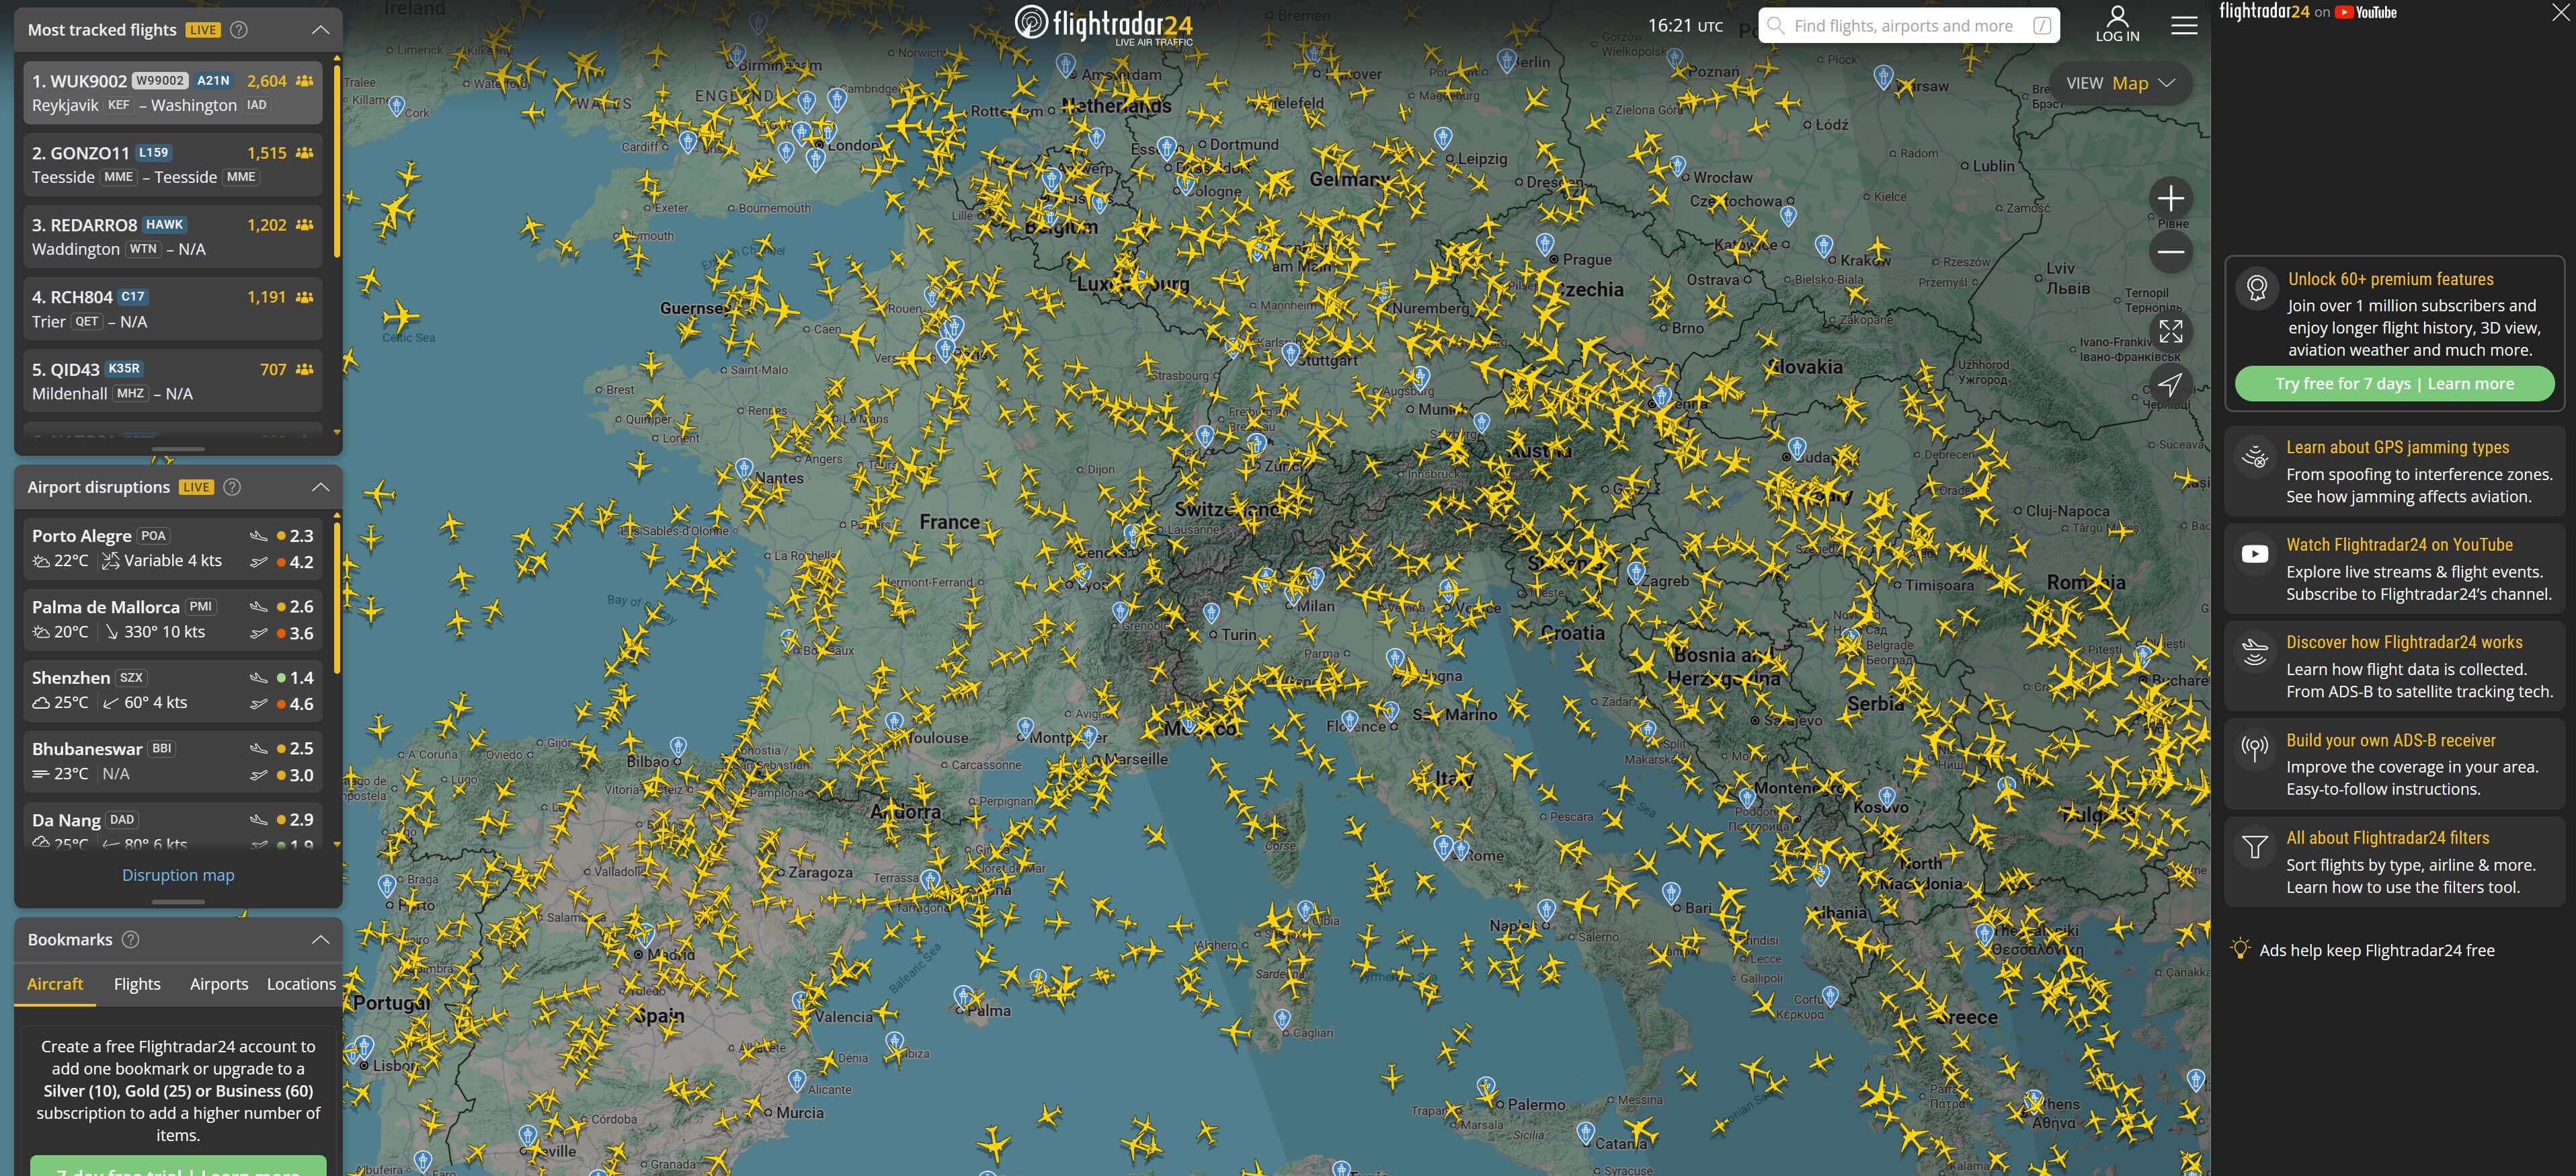Viewport: 2576px width, 1176px height.
Task: Open the VIEW Map dropdown
Action: pos(2120,83)
